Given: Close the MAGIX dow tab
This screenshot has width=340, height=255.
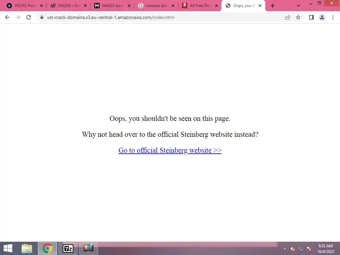Looking at the screenshot, I should pyautogui.click(x=129, y=6).
